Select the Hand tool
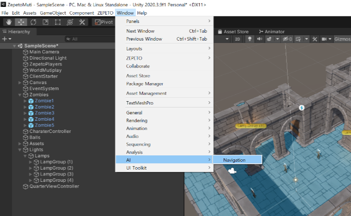Image resolution: width=351 pixels, height=216 pixels. tap(9, 22)
